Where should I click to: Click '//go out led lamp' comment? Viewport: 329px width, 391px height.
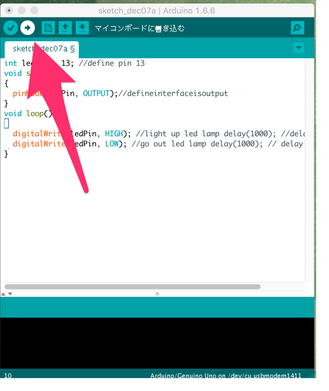(169, 144)
